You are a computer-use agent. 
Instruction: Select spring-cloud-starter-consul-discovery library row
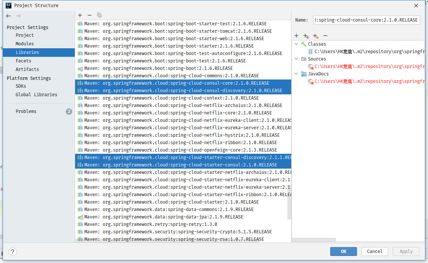point(183,158)
